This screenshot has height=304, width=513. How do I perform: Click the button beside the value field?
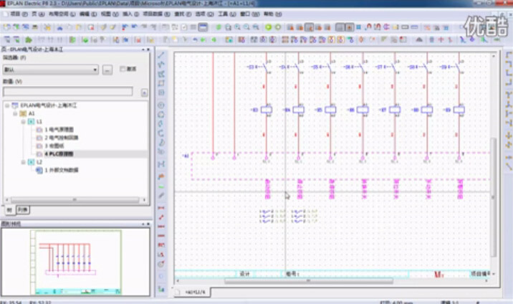144,92
